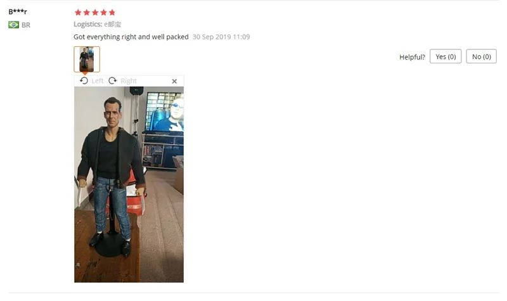This screenshot has height=301, width=507.
Task: Vote No (0) on review helpfulness
Action: coord(482,56)
